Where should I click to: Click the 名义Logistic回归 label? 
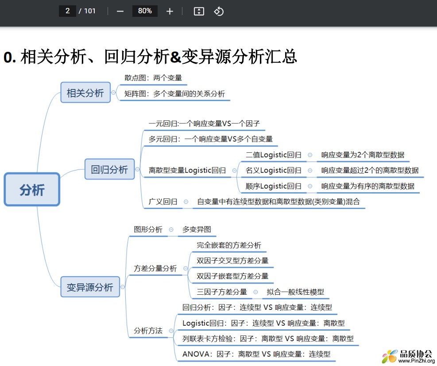[x=274, y=170]
